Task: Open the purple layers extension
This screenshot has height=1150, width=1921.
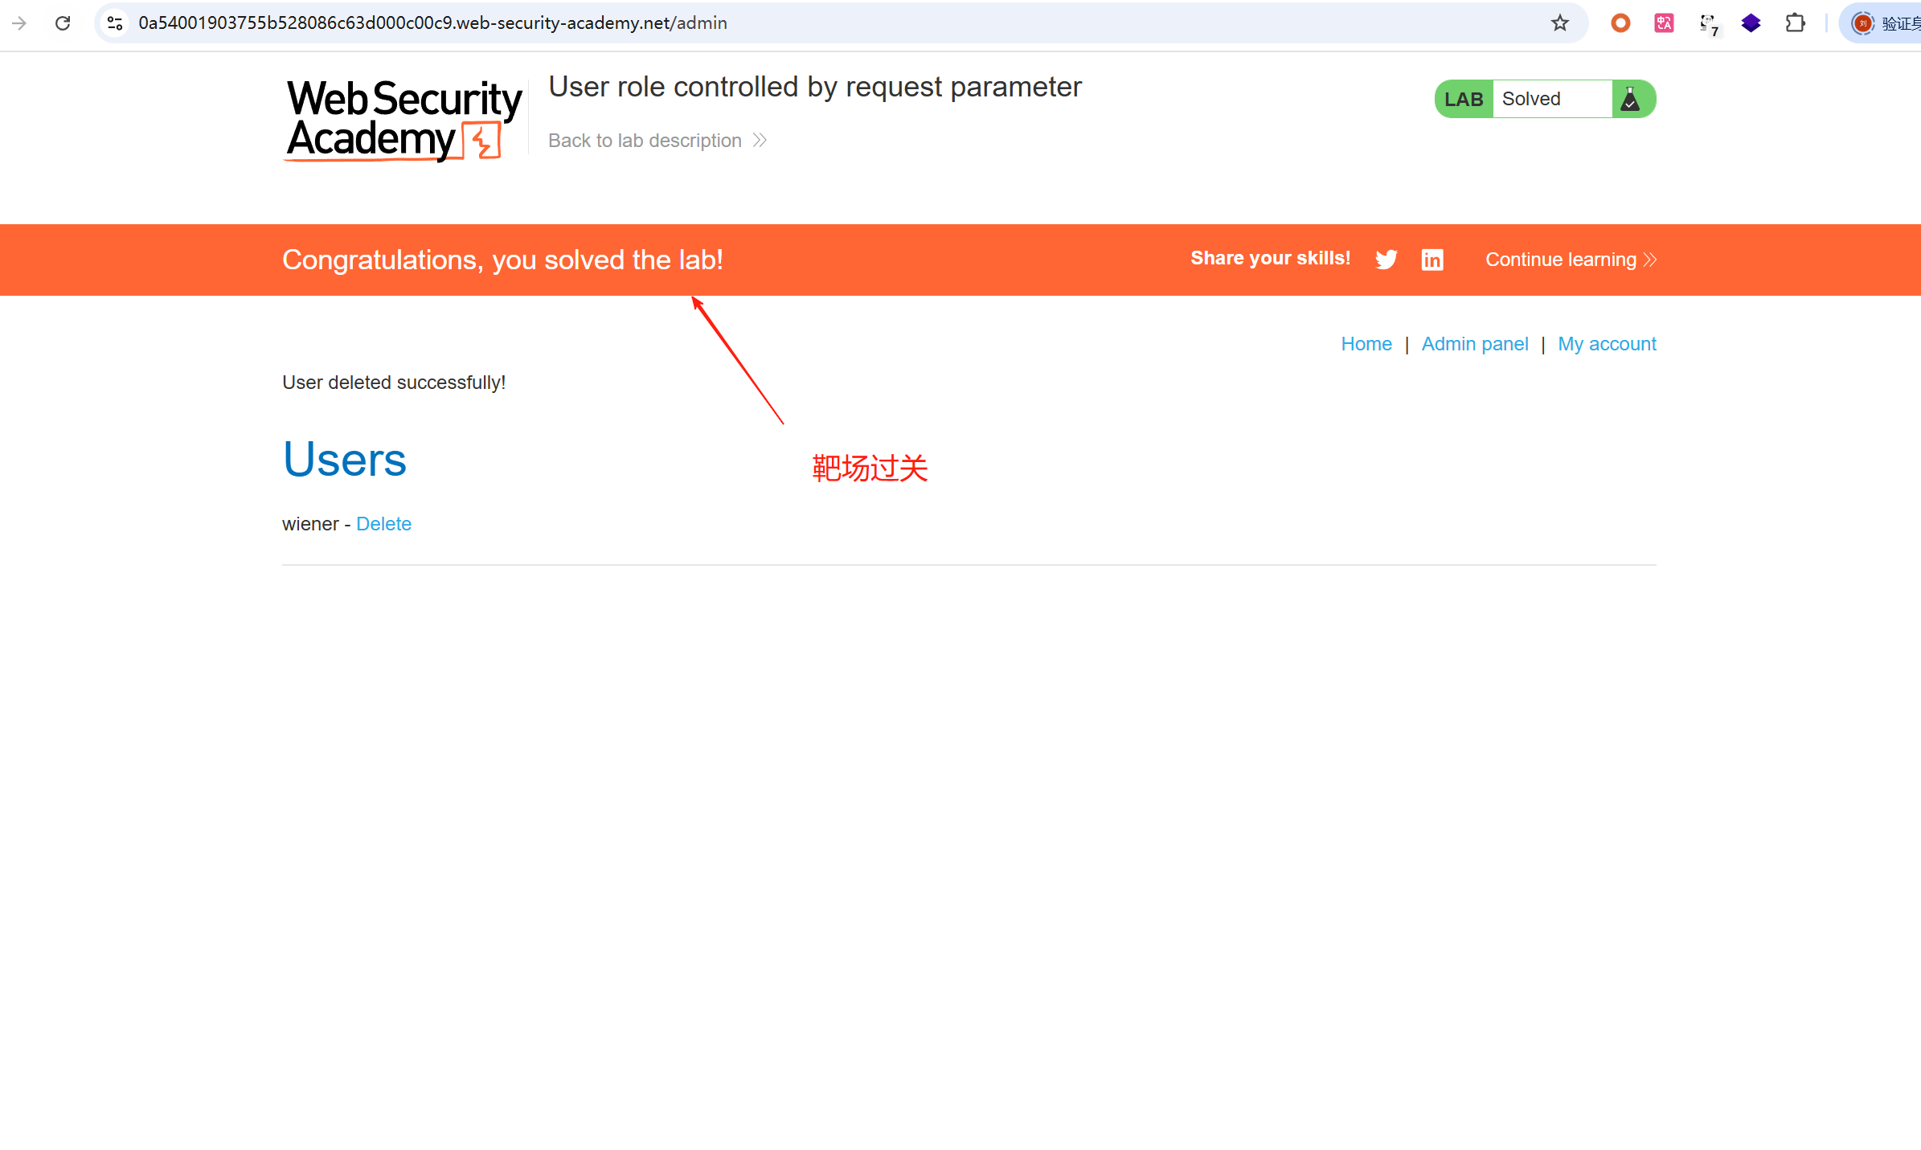Action: [x=1751, y=23]
